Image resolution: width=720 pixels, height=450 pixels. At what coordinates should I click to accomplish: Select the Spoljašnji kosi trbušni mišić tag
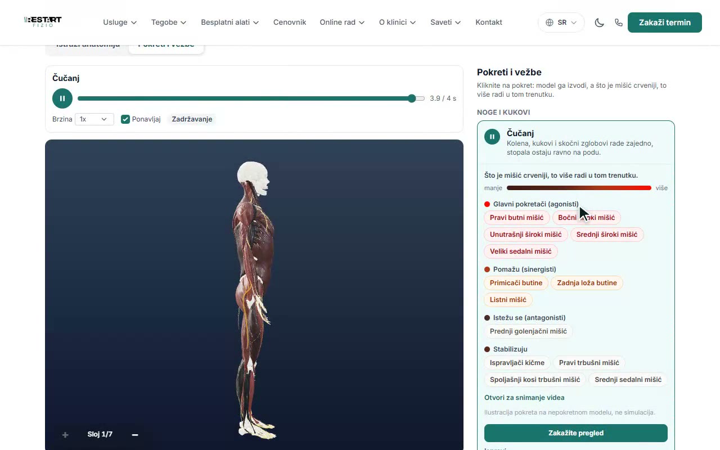[534, 380]
